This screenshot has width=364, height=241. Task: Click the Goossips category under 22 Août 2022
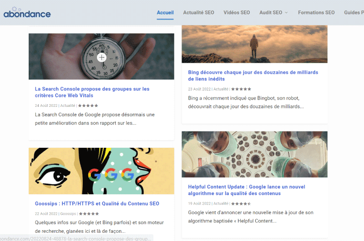tap(68, 214)
